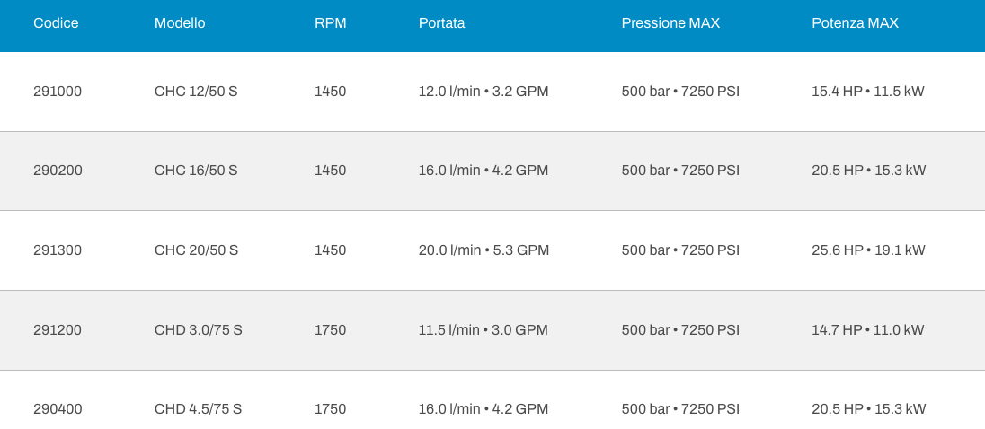Click the Codice column header

click(56, 23)
